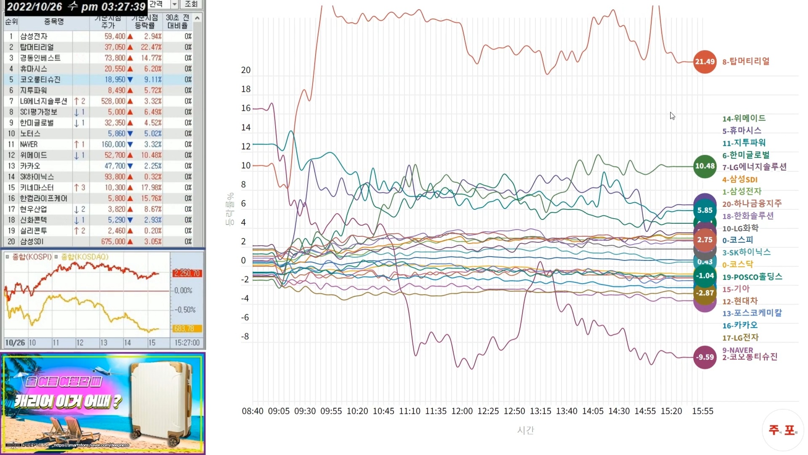Screen dimensions: 808x455
Task: Click the 19-POSCO홀딩스 legend label
Action: (x=752, y=277)
